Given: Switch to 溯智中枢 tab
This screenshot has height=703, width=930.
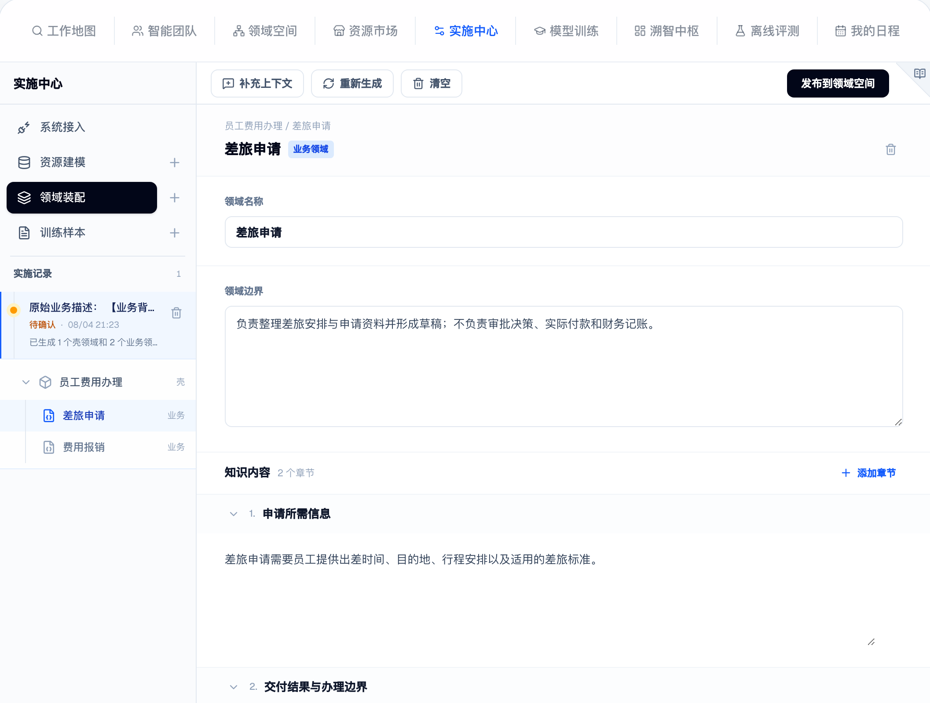Looking at the screenshot, I should 666,31.
